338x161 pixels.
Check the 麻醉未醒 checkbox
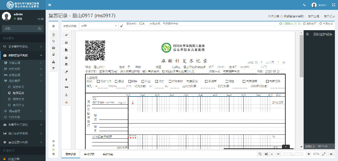pos(170,81)
